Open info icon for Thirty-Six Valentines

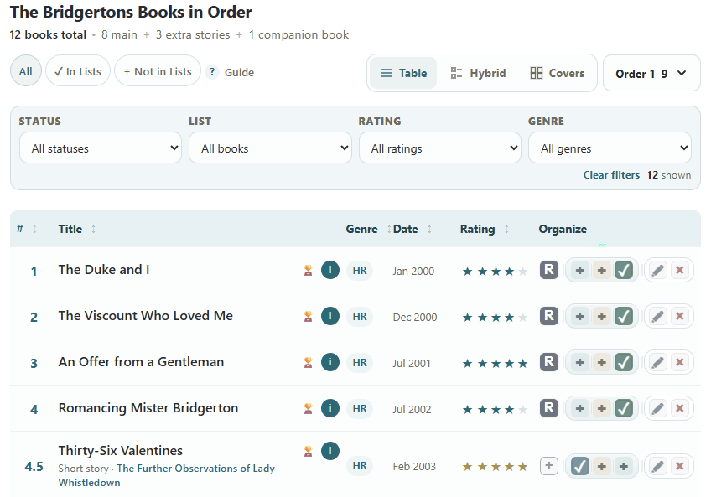click(330, 451)
